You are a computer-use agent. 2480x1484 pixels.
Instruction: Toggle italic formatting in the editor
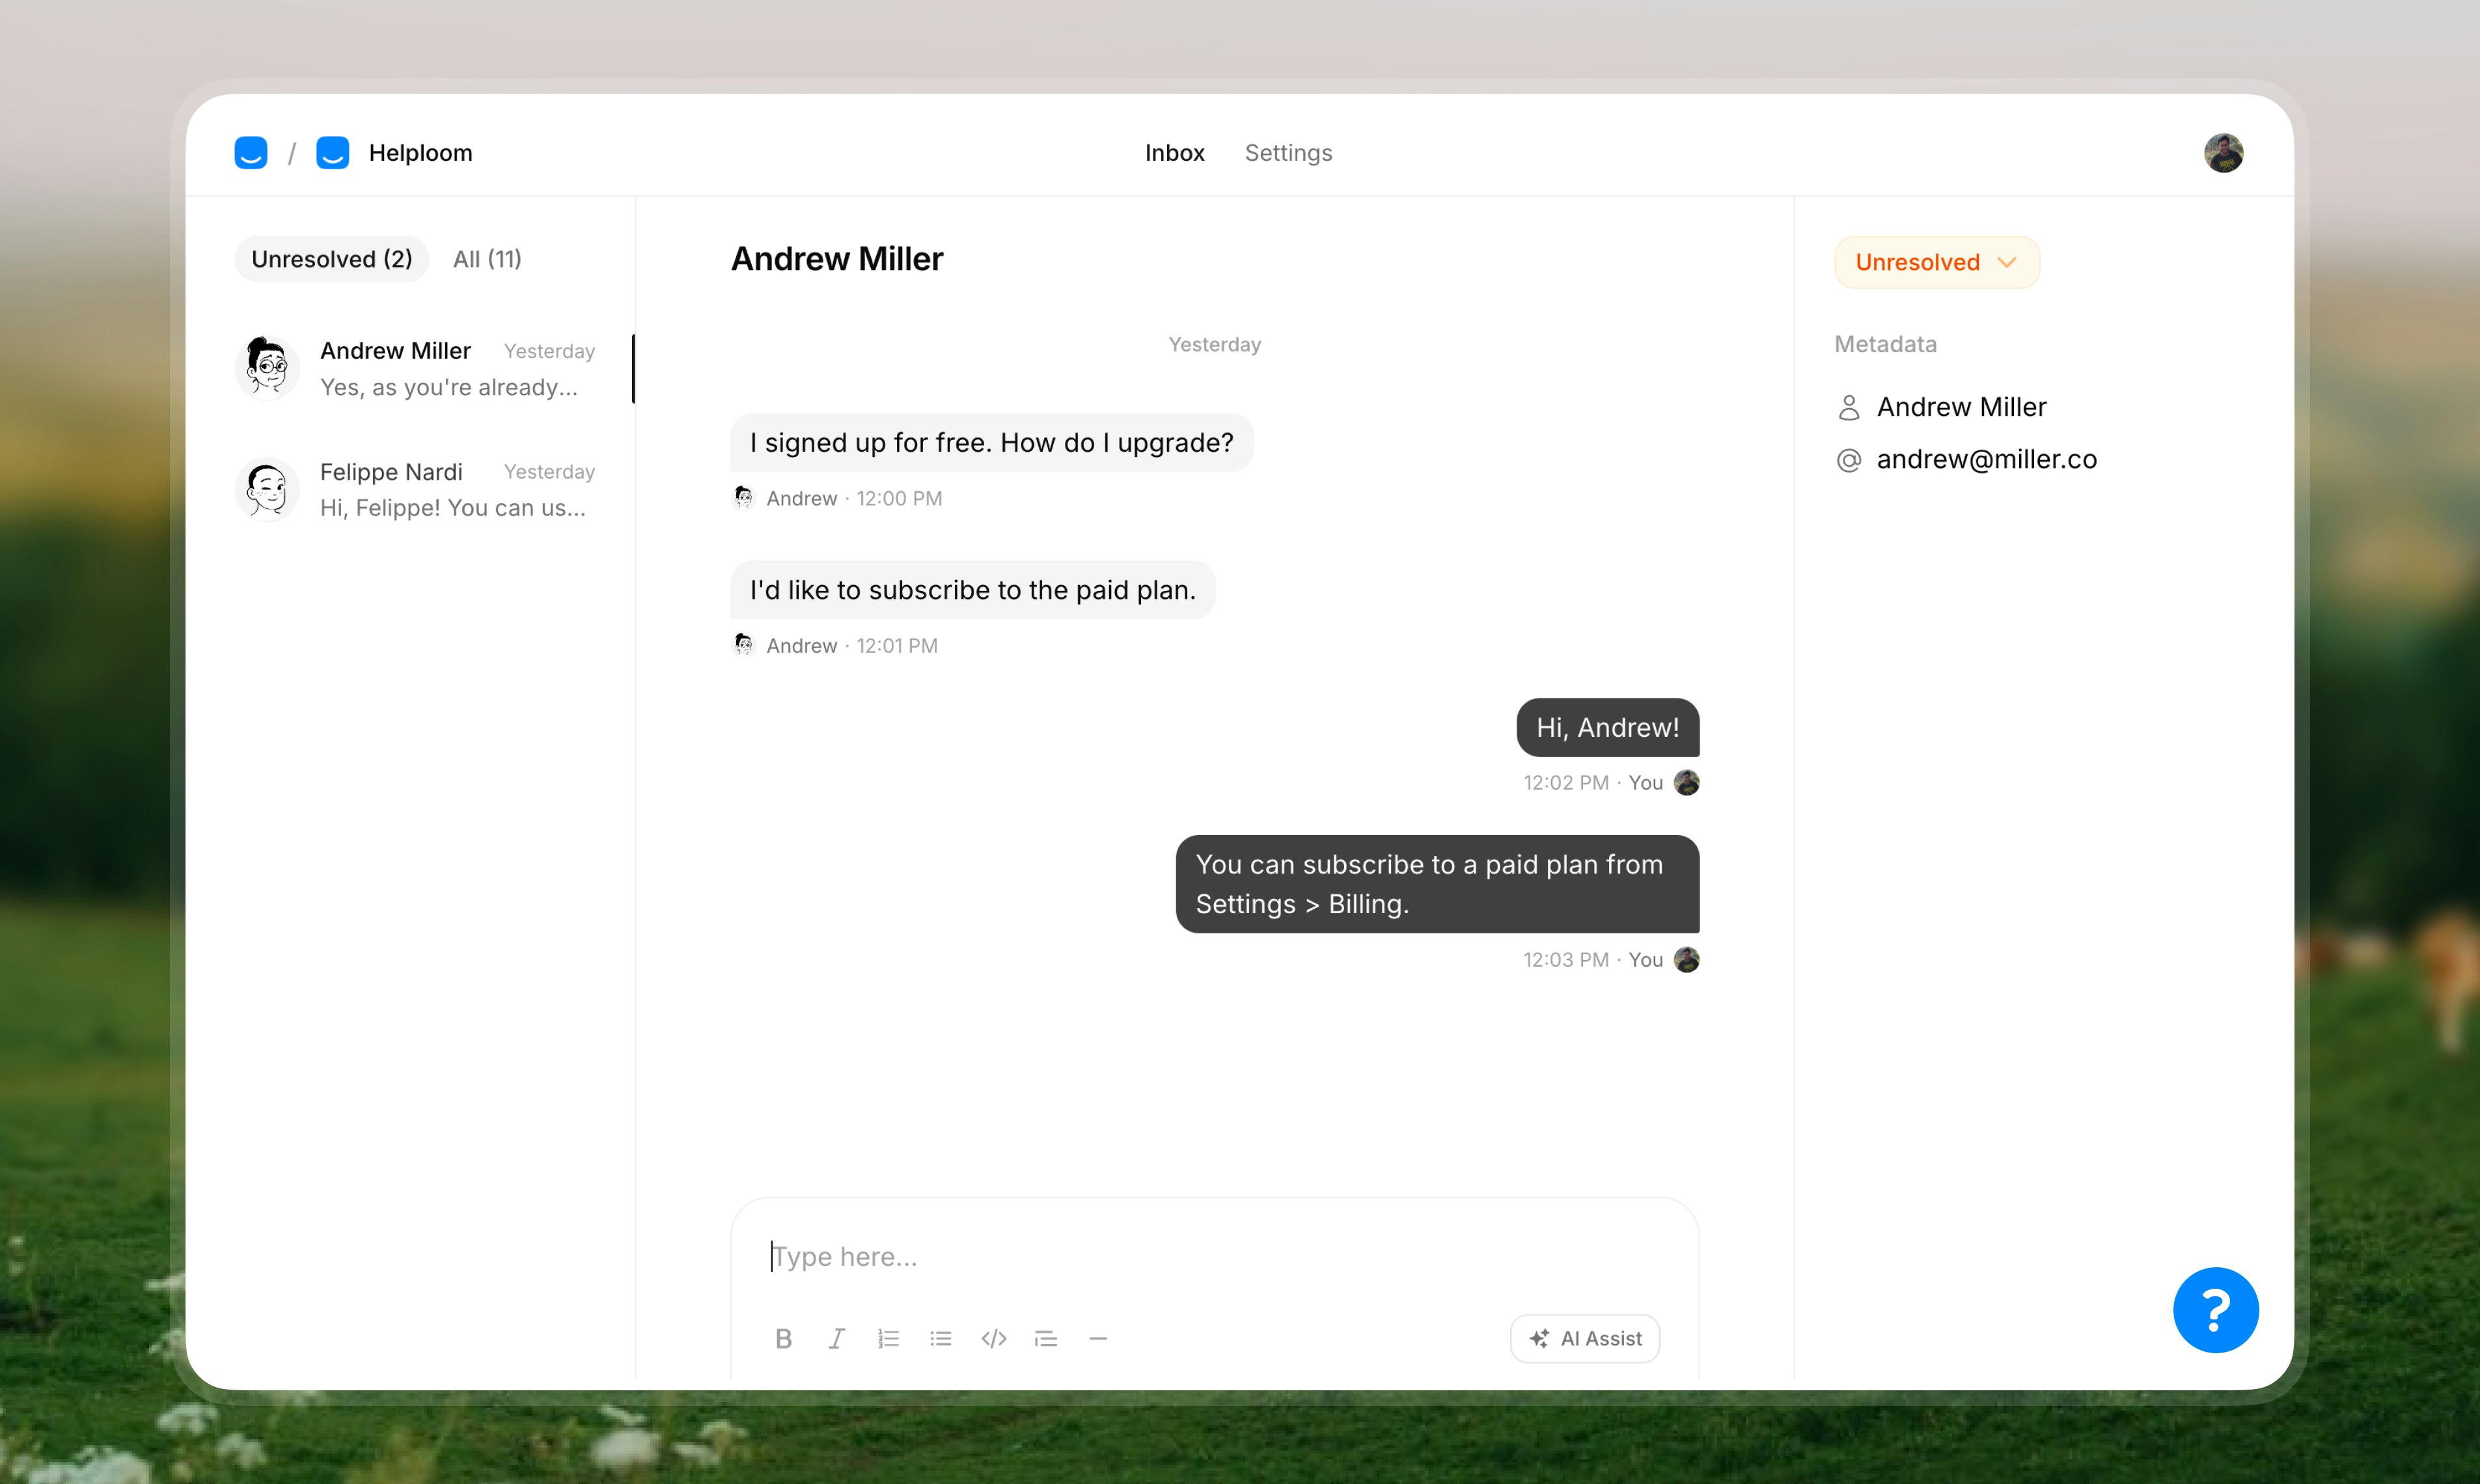pos(836,1338)
